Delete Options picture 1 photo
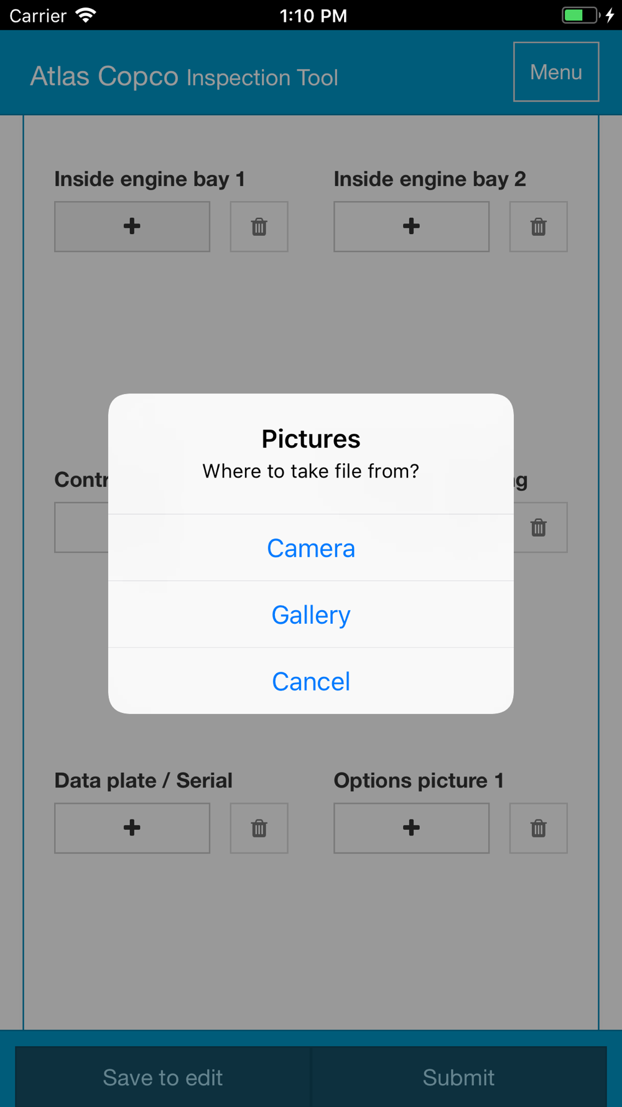Viewport: 622px width, 1107px height. click(538, 828)
